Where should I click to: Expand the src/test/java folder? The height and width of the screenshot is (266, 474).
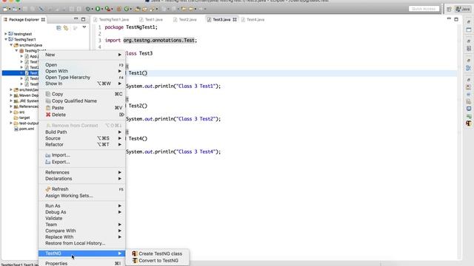[x=11, y=89]
